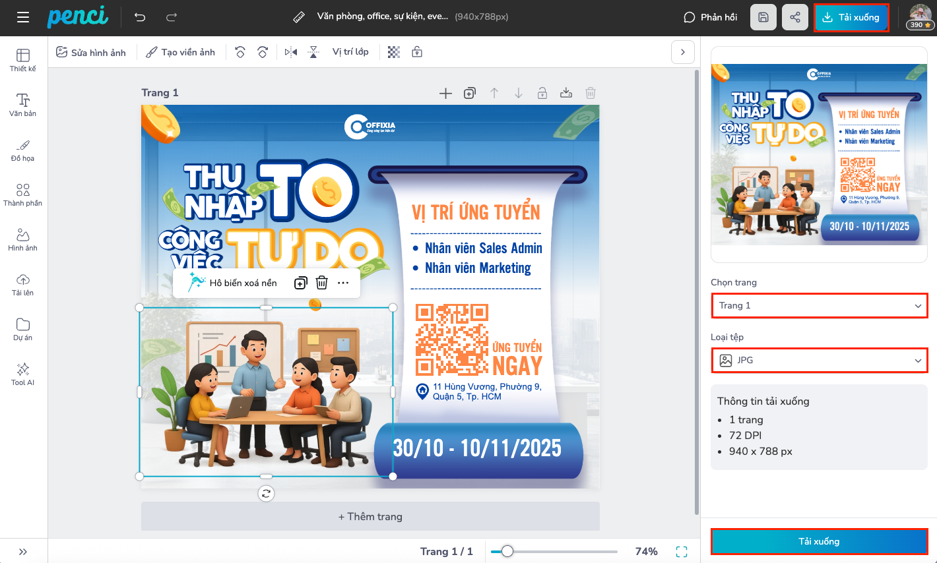Screen dimensions: 937x563
Task: Click the zoom slider handle
Action: [x=507, y=551]
